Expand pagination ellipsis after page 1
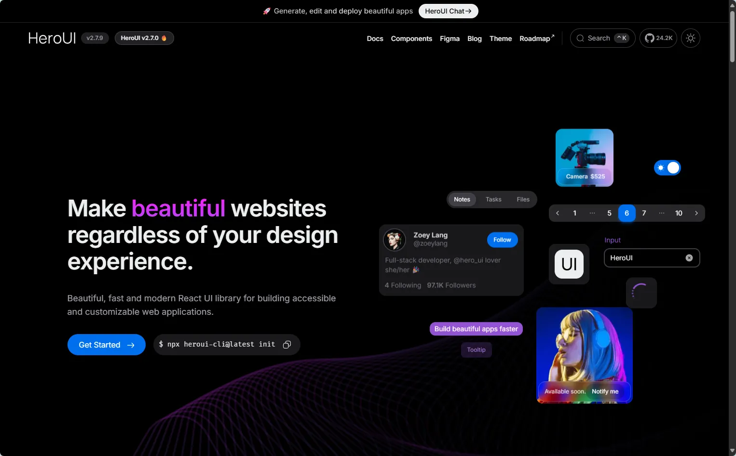This screenshot has height=456, width=736. point(592,213)
